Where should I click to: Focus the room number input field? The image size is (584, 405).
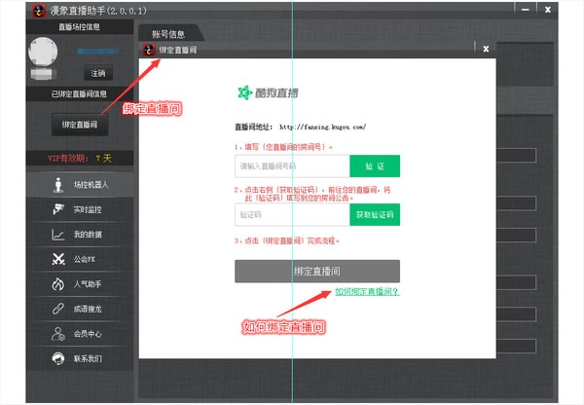(291, 166)
